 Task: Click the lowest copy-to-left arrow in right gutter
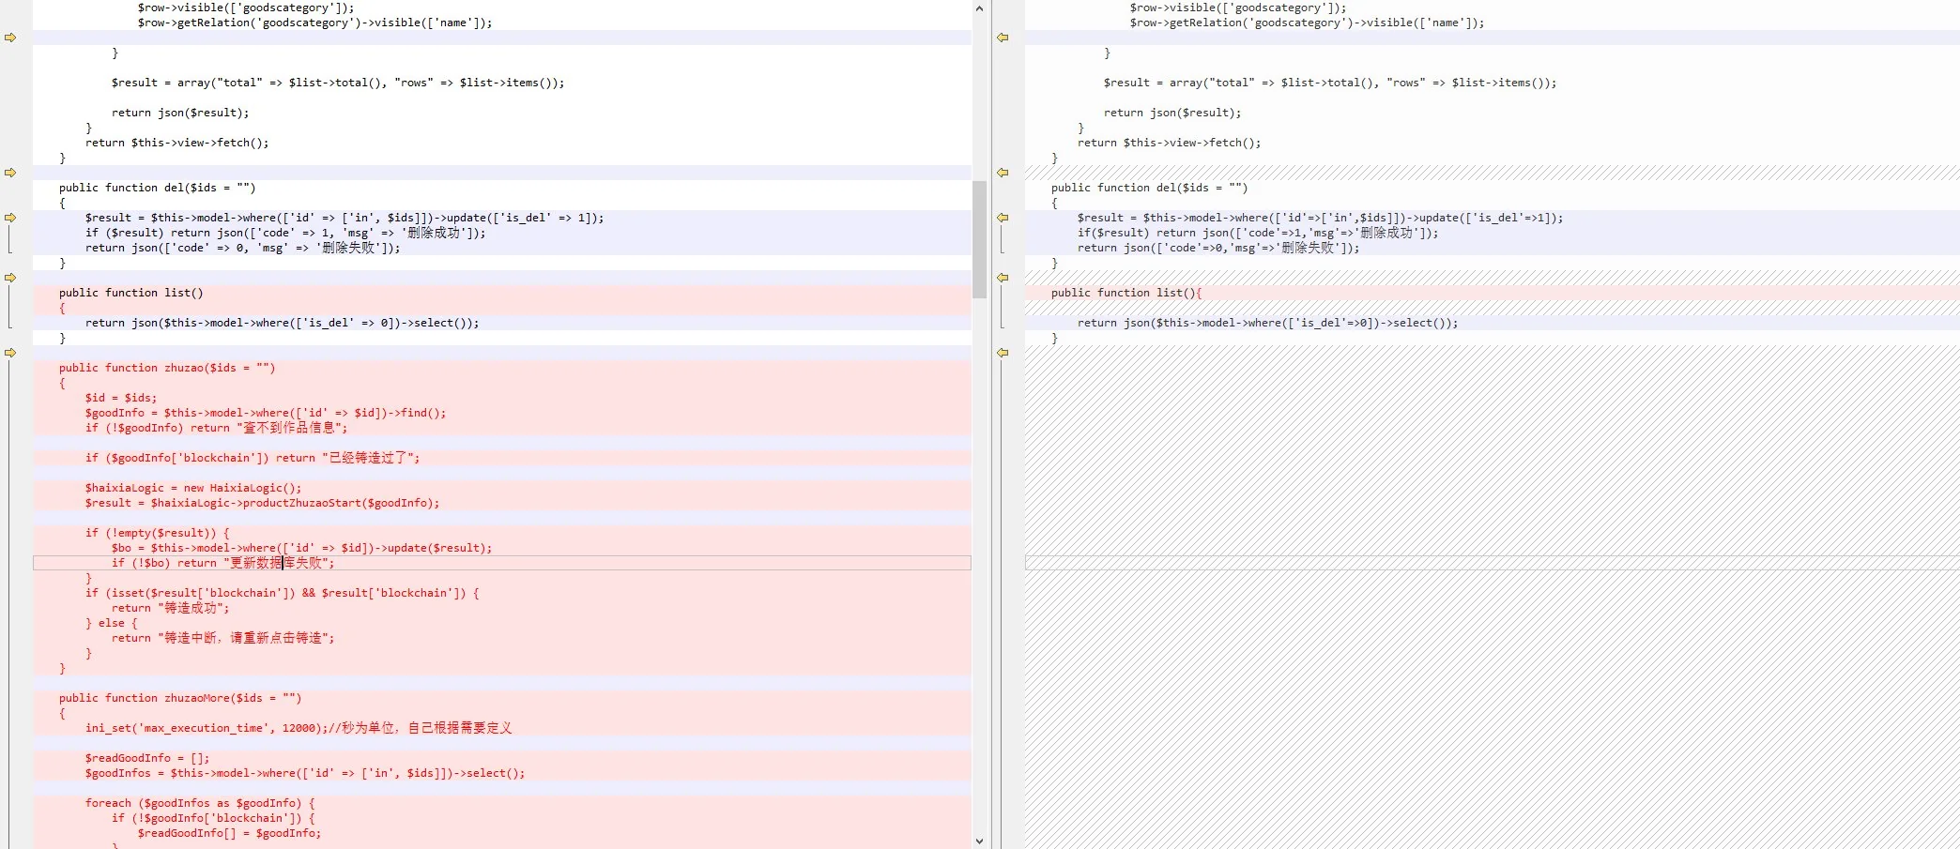click(1003, 353)
